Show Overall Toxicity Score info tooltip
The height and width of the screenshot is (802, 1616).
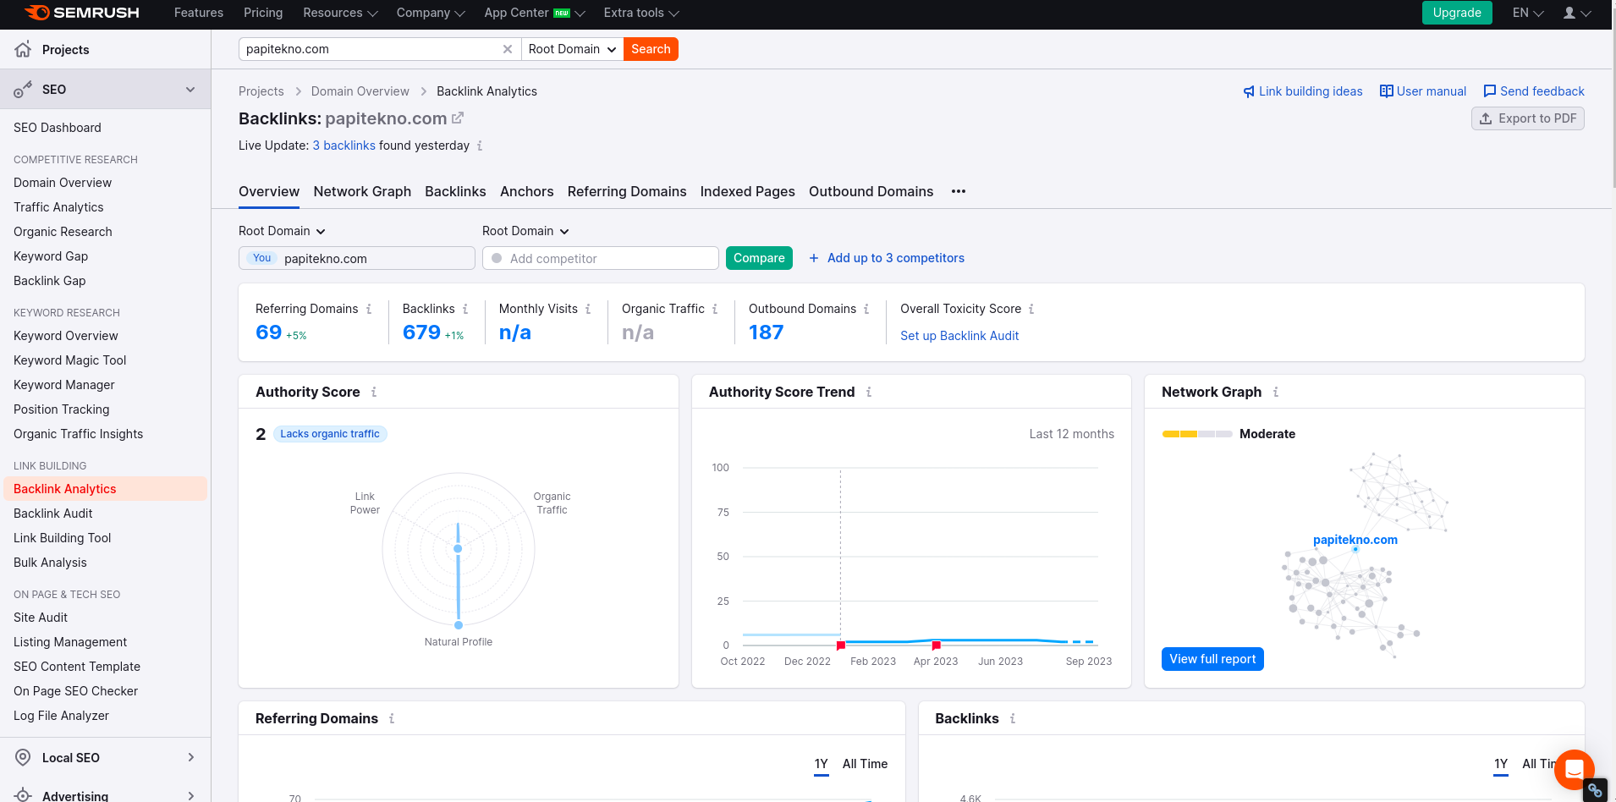point(1031,309)
